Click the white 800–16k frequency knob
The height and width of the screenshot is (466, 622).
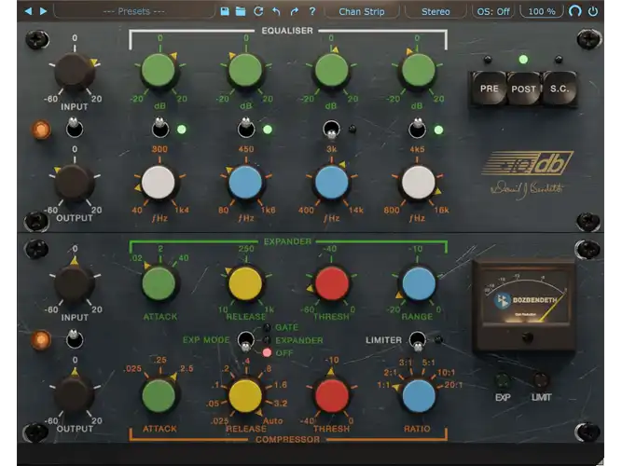(418, 183)
